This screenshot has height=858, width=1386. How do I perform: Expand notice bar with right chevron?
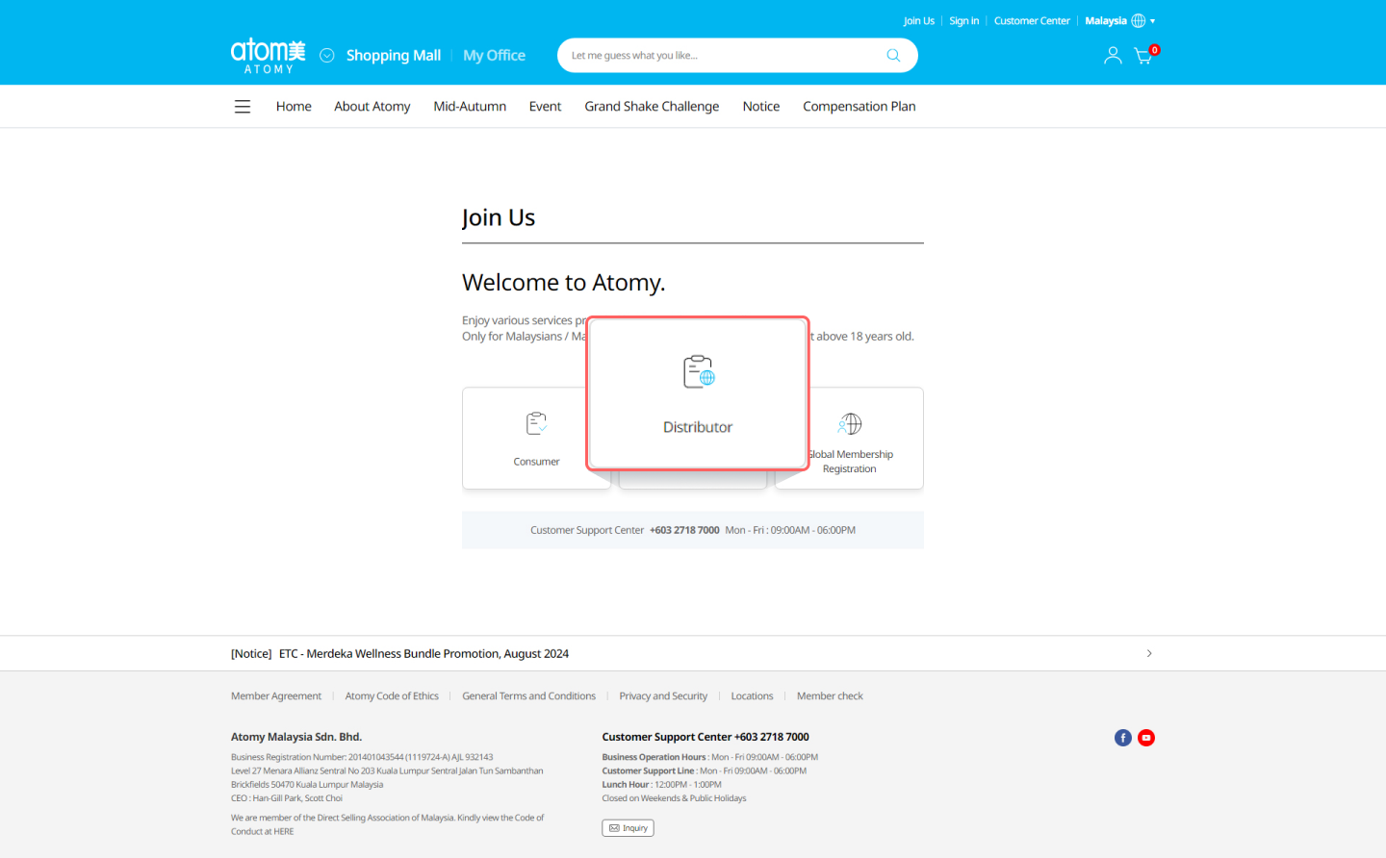(1149, 654)
